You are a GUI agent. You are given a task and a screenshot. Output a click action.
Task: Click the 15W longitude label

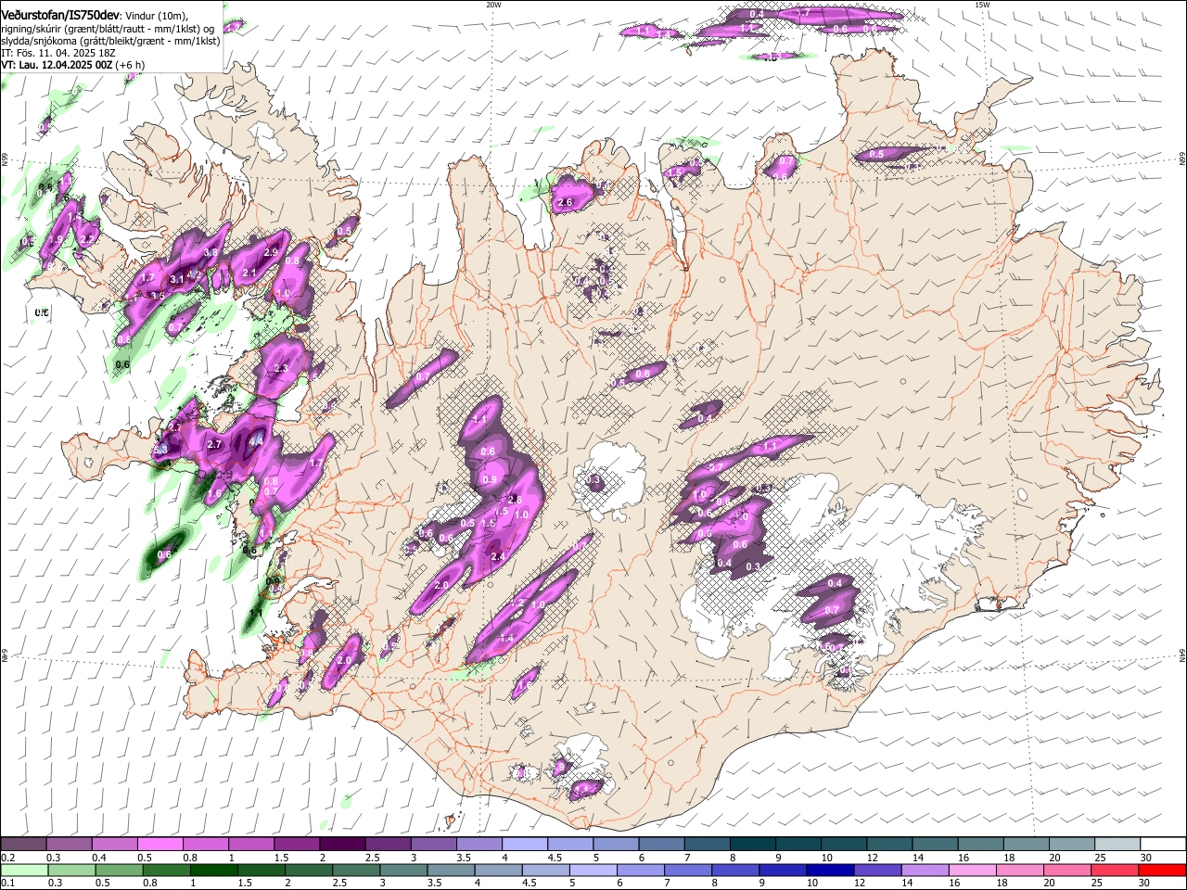click(x=982, y=5)
